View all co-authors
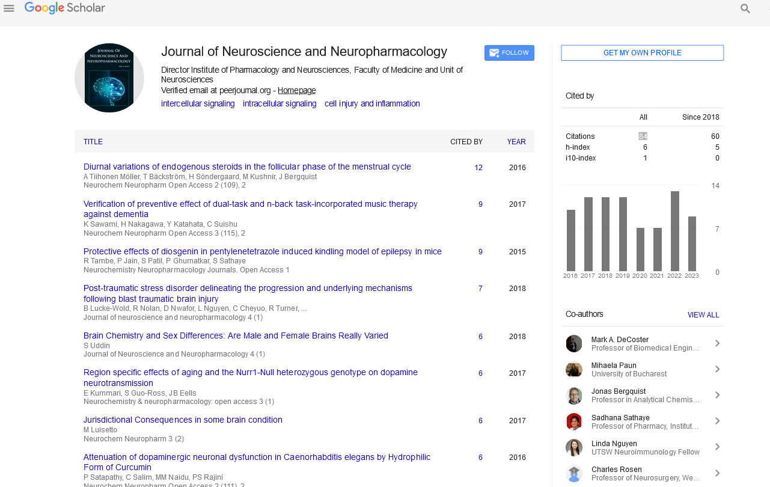 click(x=703, y=315)
